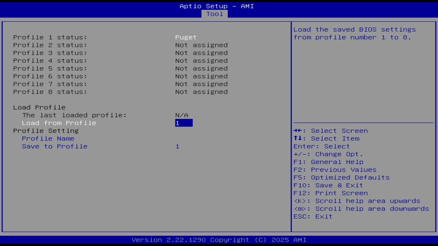Screen dimensions: 438x246
Task: Select the Load from Profile field
Action: pos(59,123)
